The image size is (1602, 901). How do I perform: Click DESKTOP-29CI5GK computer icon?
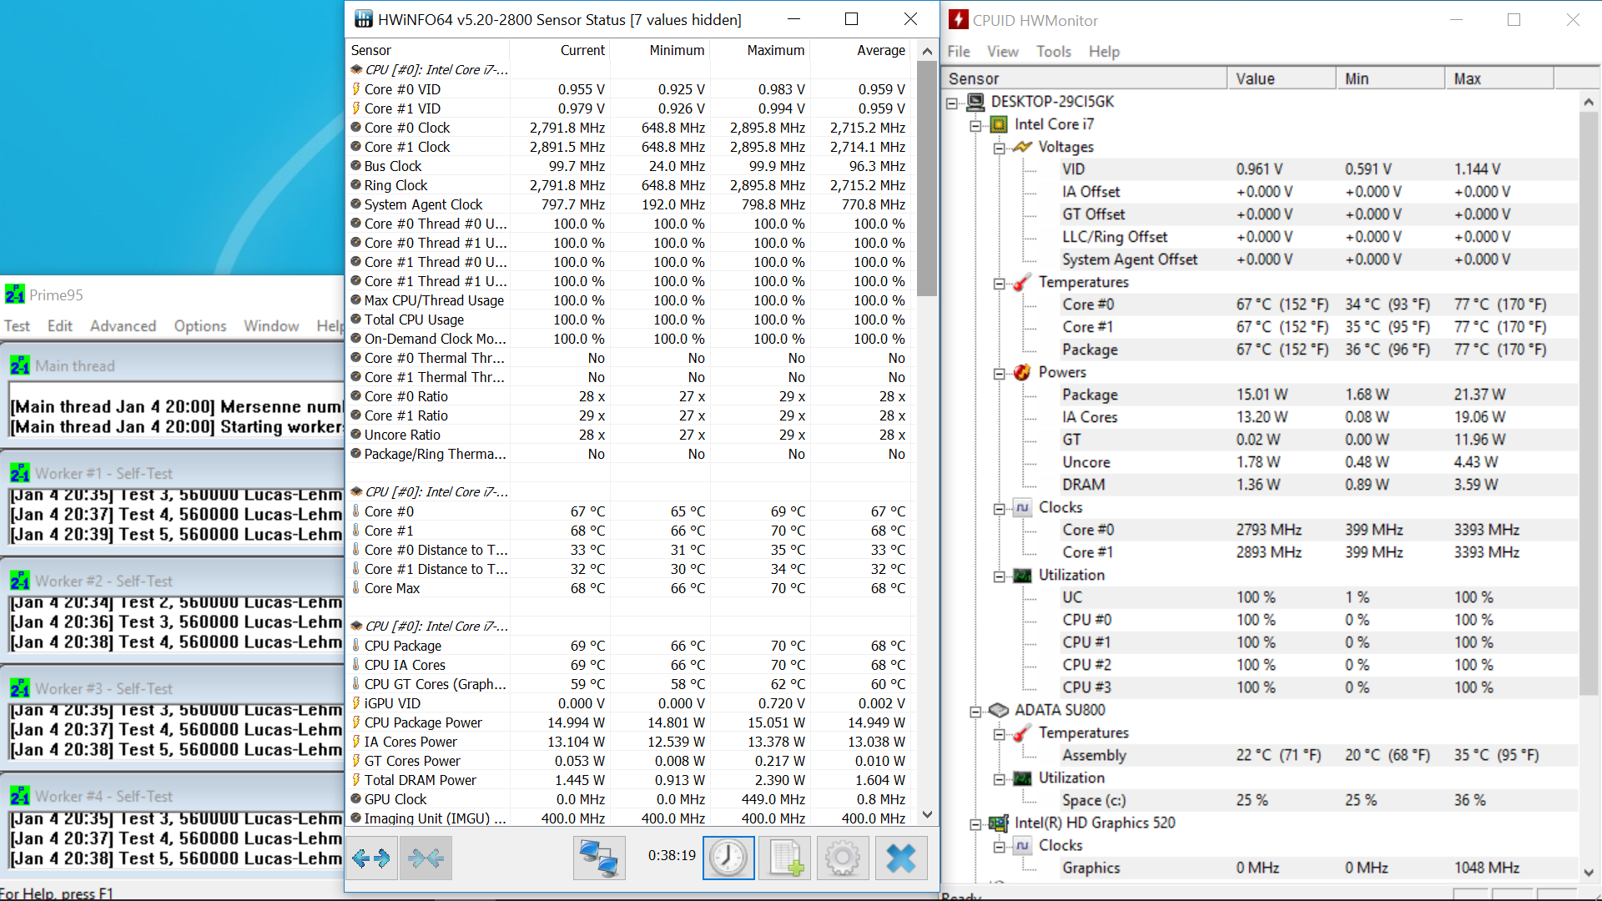pyautogui.click(x=975, y=102)
